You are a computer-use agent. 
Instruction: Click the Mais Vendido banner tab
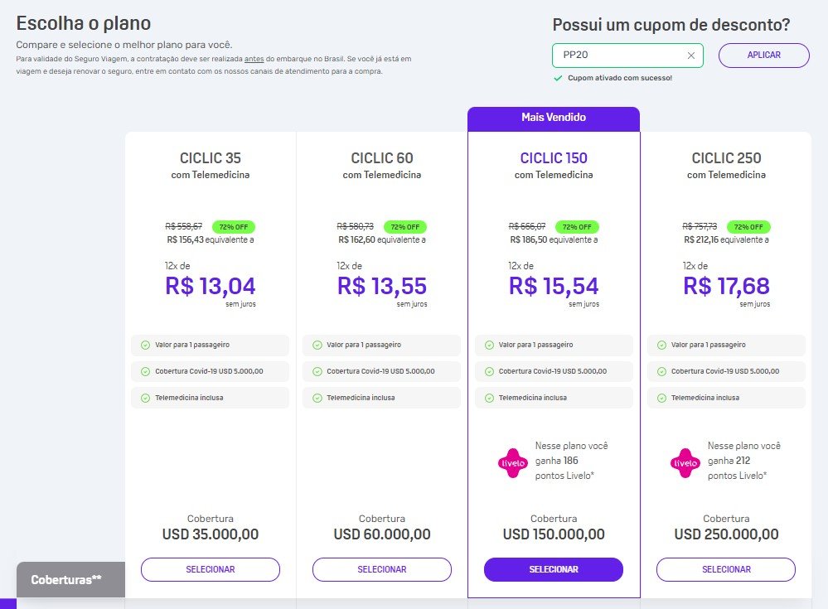point(554,118)
